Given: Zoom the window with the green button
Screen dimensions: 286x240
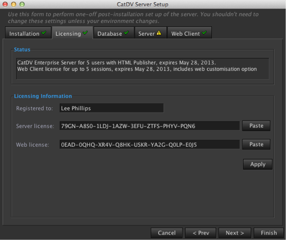Looking at the screenshot, I should coord(22,4).
